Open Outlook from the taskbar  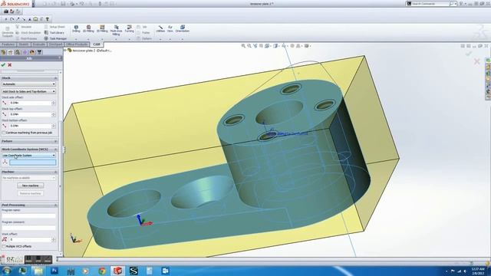[166, 271]
